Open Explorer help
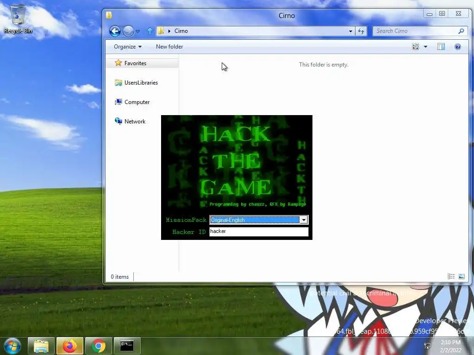Screen dimensions: 474x355 (458, 47)
